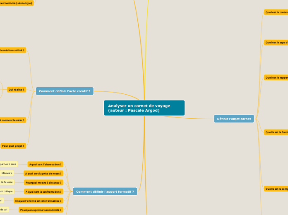Click the 'moment le créer ?' node
Screen dimensions: 288x215
coord(13,120)
